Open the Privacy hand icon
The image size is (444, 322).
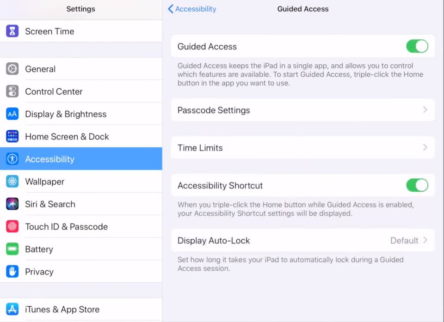point(12,272)
